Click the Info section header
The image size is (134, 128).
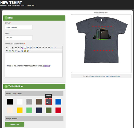[x=34, y=18]
